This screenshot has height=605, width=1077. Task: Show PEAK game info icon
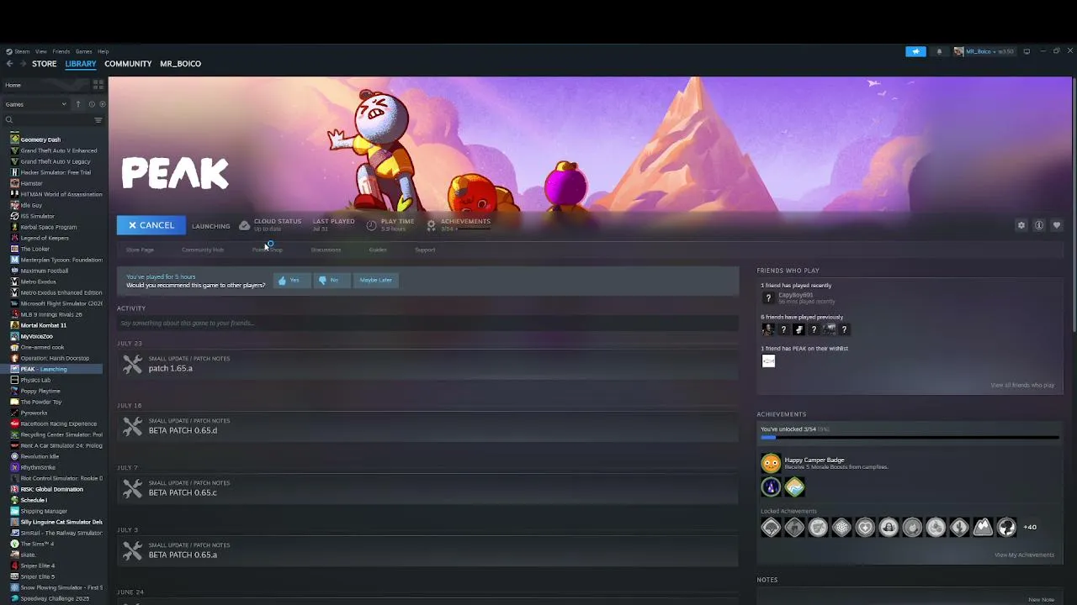1039,225
